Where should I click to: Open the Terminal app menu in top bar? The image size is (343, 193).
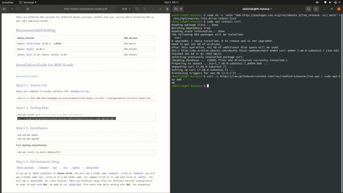[28, 2]
